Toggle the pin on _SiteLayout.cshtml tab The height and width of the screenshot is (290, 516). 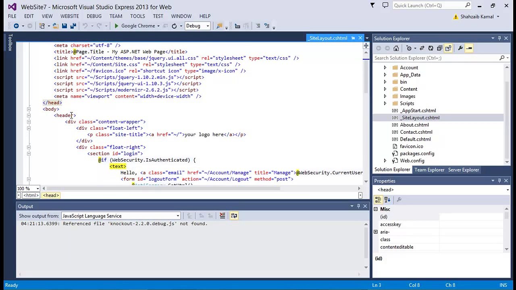coord(353,38)
